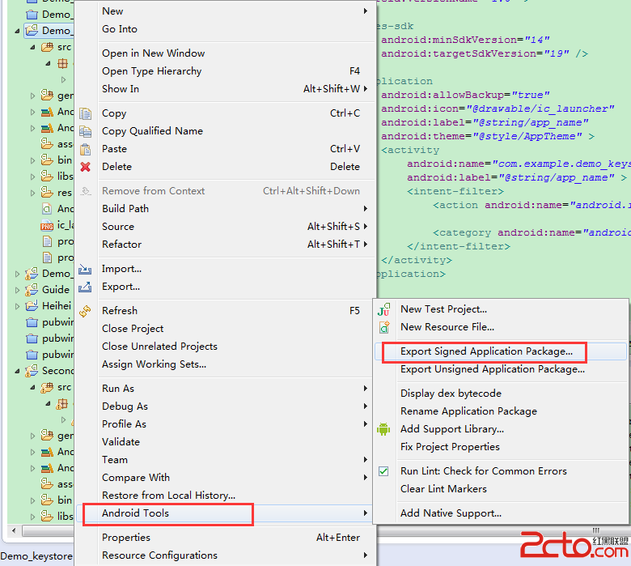
Task: Click the Copy icon in context menu
Action: click(x=85, y=113)
